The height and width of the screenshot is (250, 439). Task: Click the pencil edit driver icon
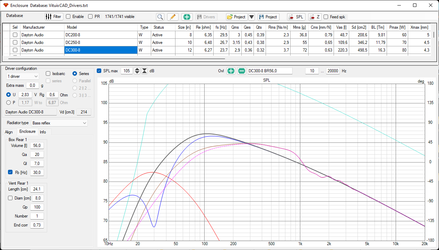[173, 17]
